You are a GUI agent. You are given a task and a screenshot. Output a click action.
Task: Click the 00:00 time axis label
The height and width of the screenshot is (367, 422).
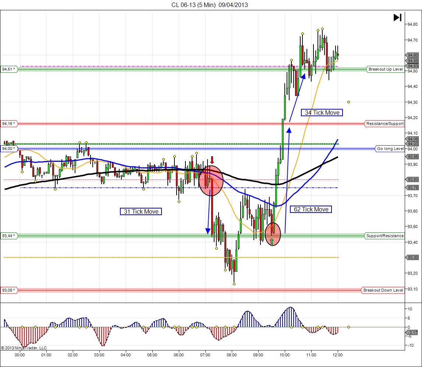19,355
